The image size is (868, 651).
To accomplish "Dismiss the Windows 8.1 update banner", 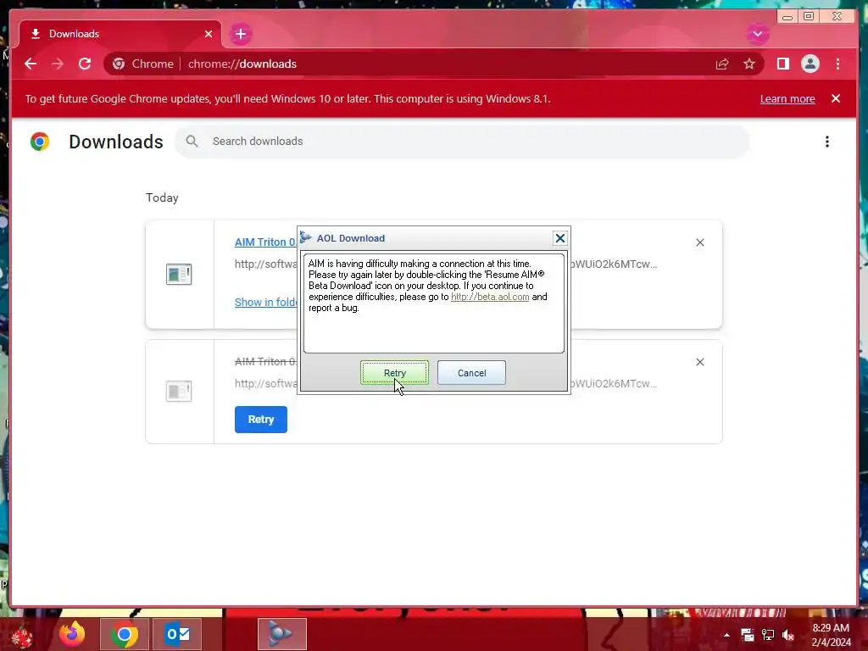I will pyautogui.click(x=836, y=98).
